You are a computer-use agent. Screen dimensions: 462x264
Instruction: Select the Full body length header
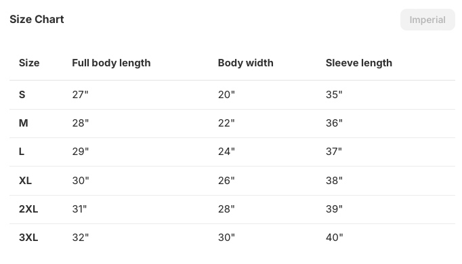click(111, 63)
